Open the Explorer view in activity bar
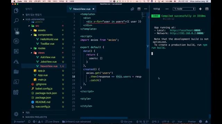 [16, 11]
